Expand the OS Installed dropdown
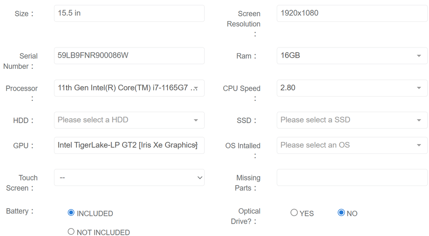The image size is (429, 236). [x=347, y=145]
